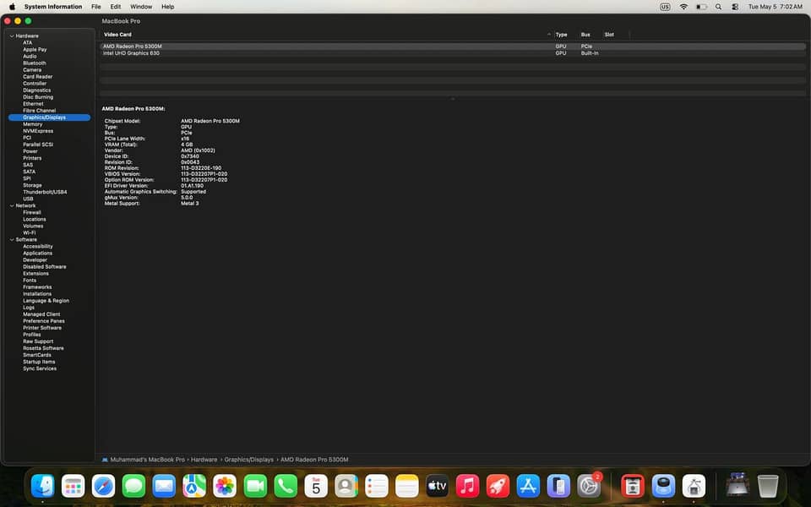Open Downloads stack in Dock
Screen dimensions: 811x507
(x=738, y=487)
